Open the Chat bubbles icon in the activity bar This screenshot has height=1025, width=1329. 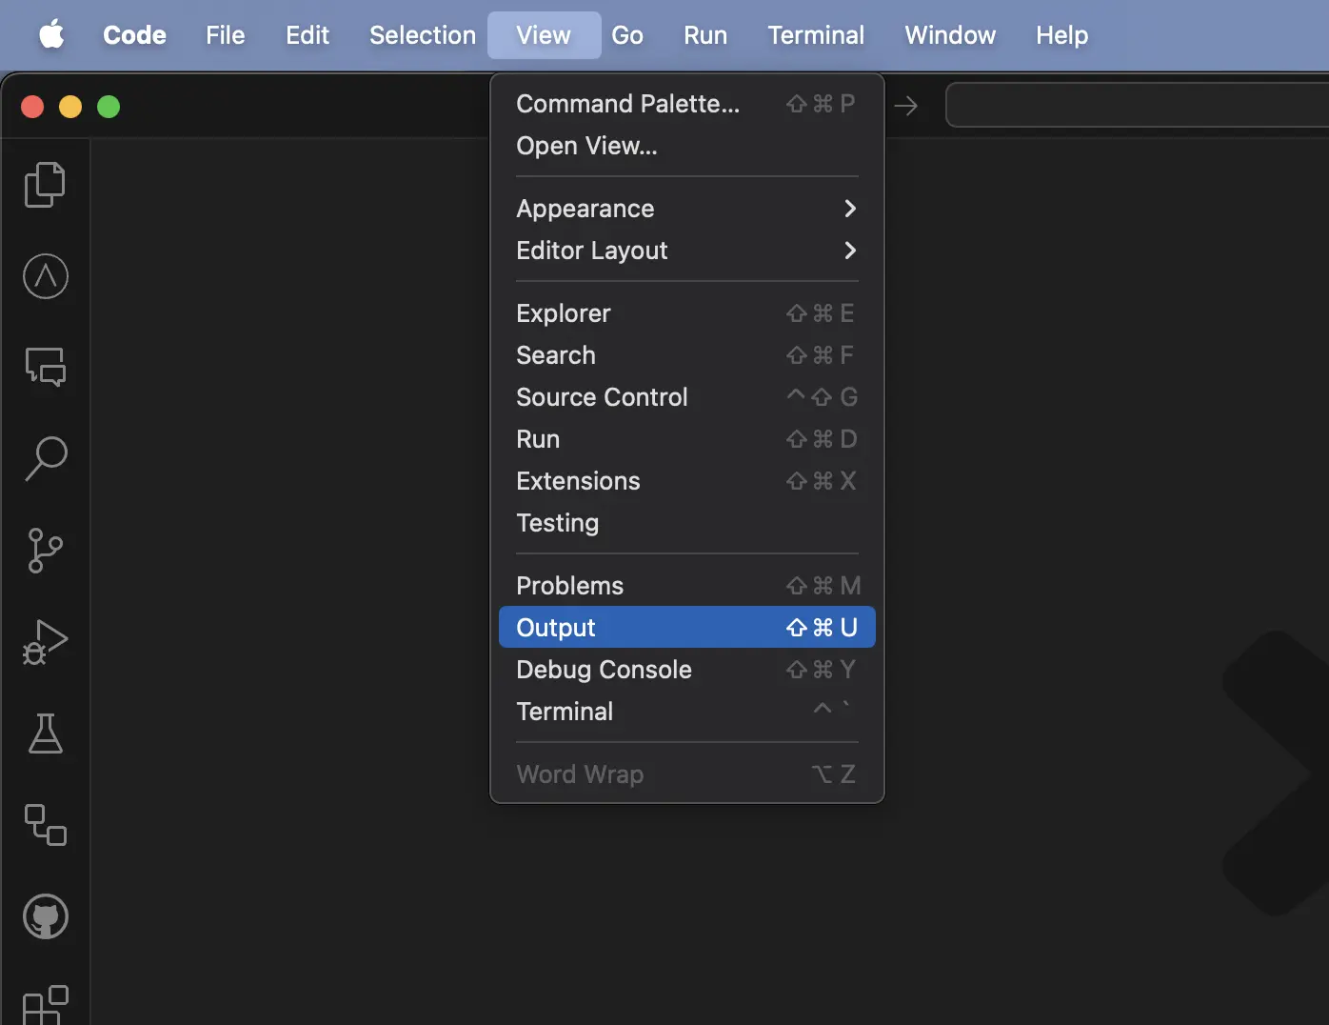click(x=46, y=367)
